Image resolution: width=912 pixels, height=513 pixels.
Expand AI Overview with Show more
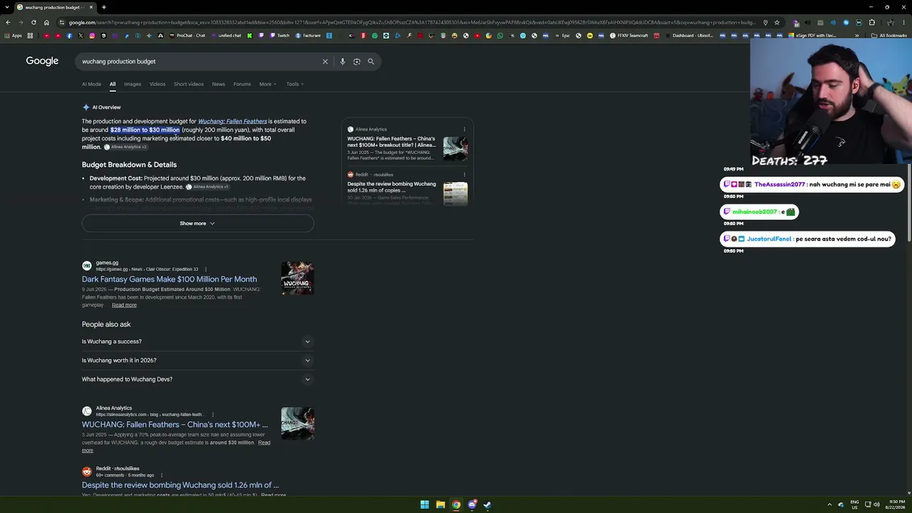(197, 224)
